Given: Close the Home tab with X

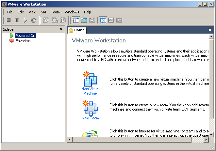Looking at the screenshot, I should (210, 30).
